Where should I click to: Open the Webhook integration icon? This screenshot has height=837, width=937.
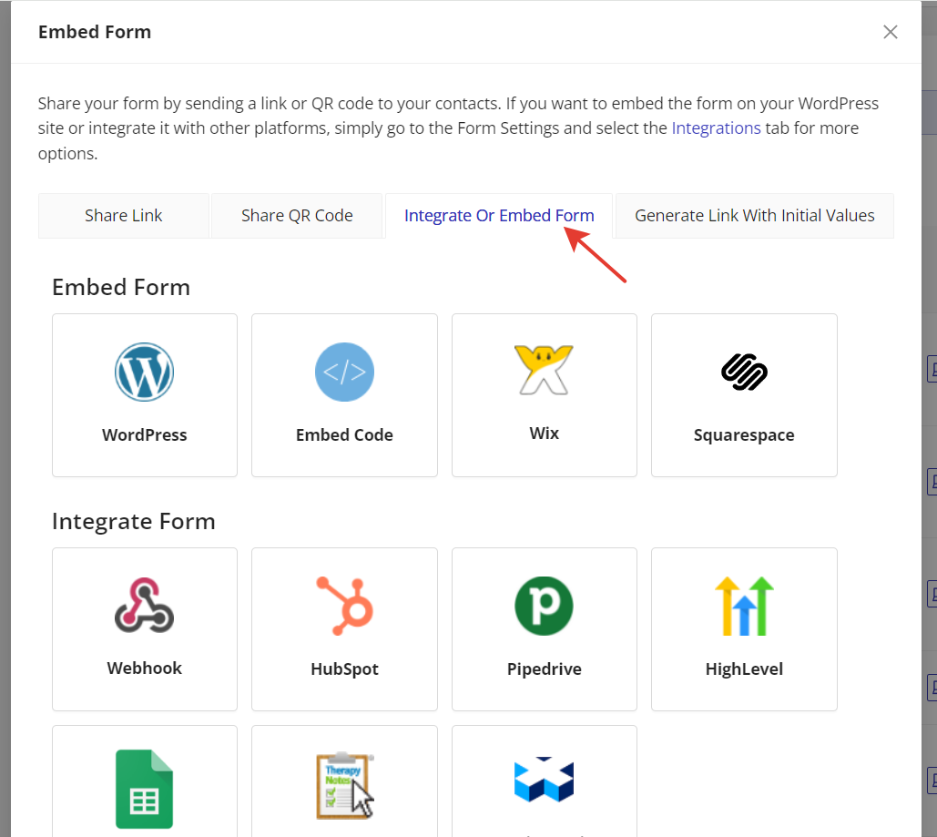tap(144, 605)
